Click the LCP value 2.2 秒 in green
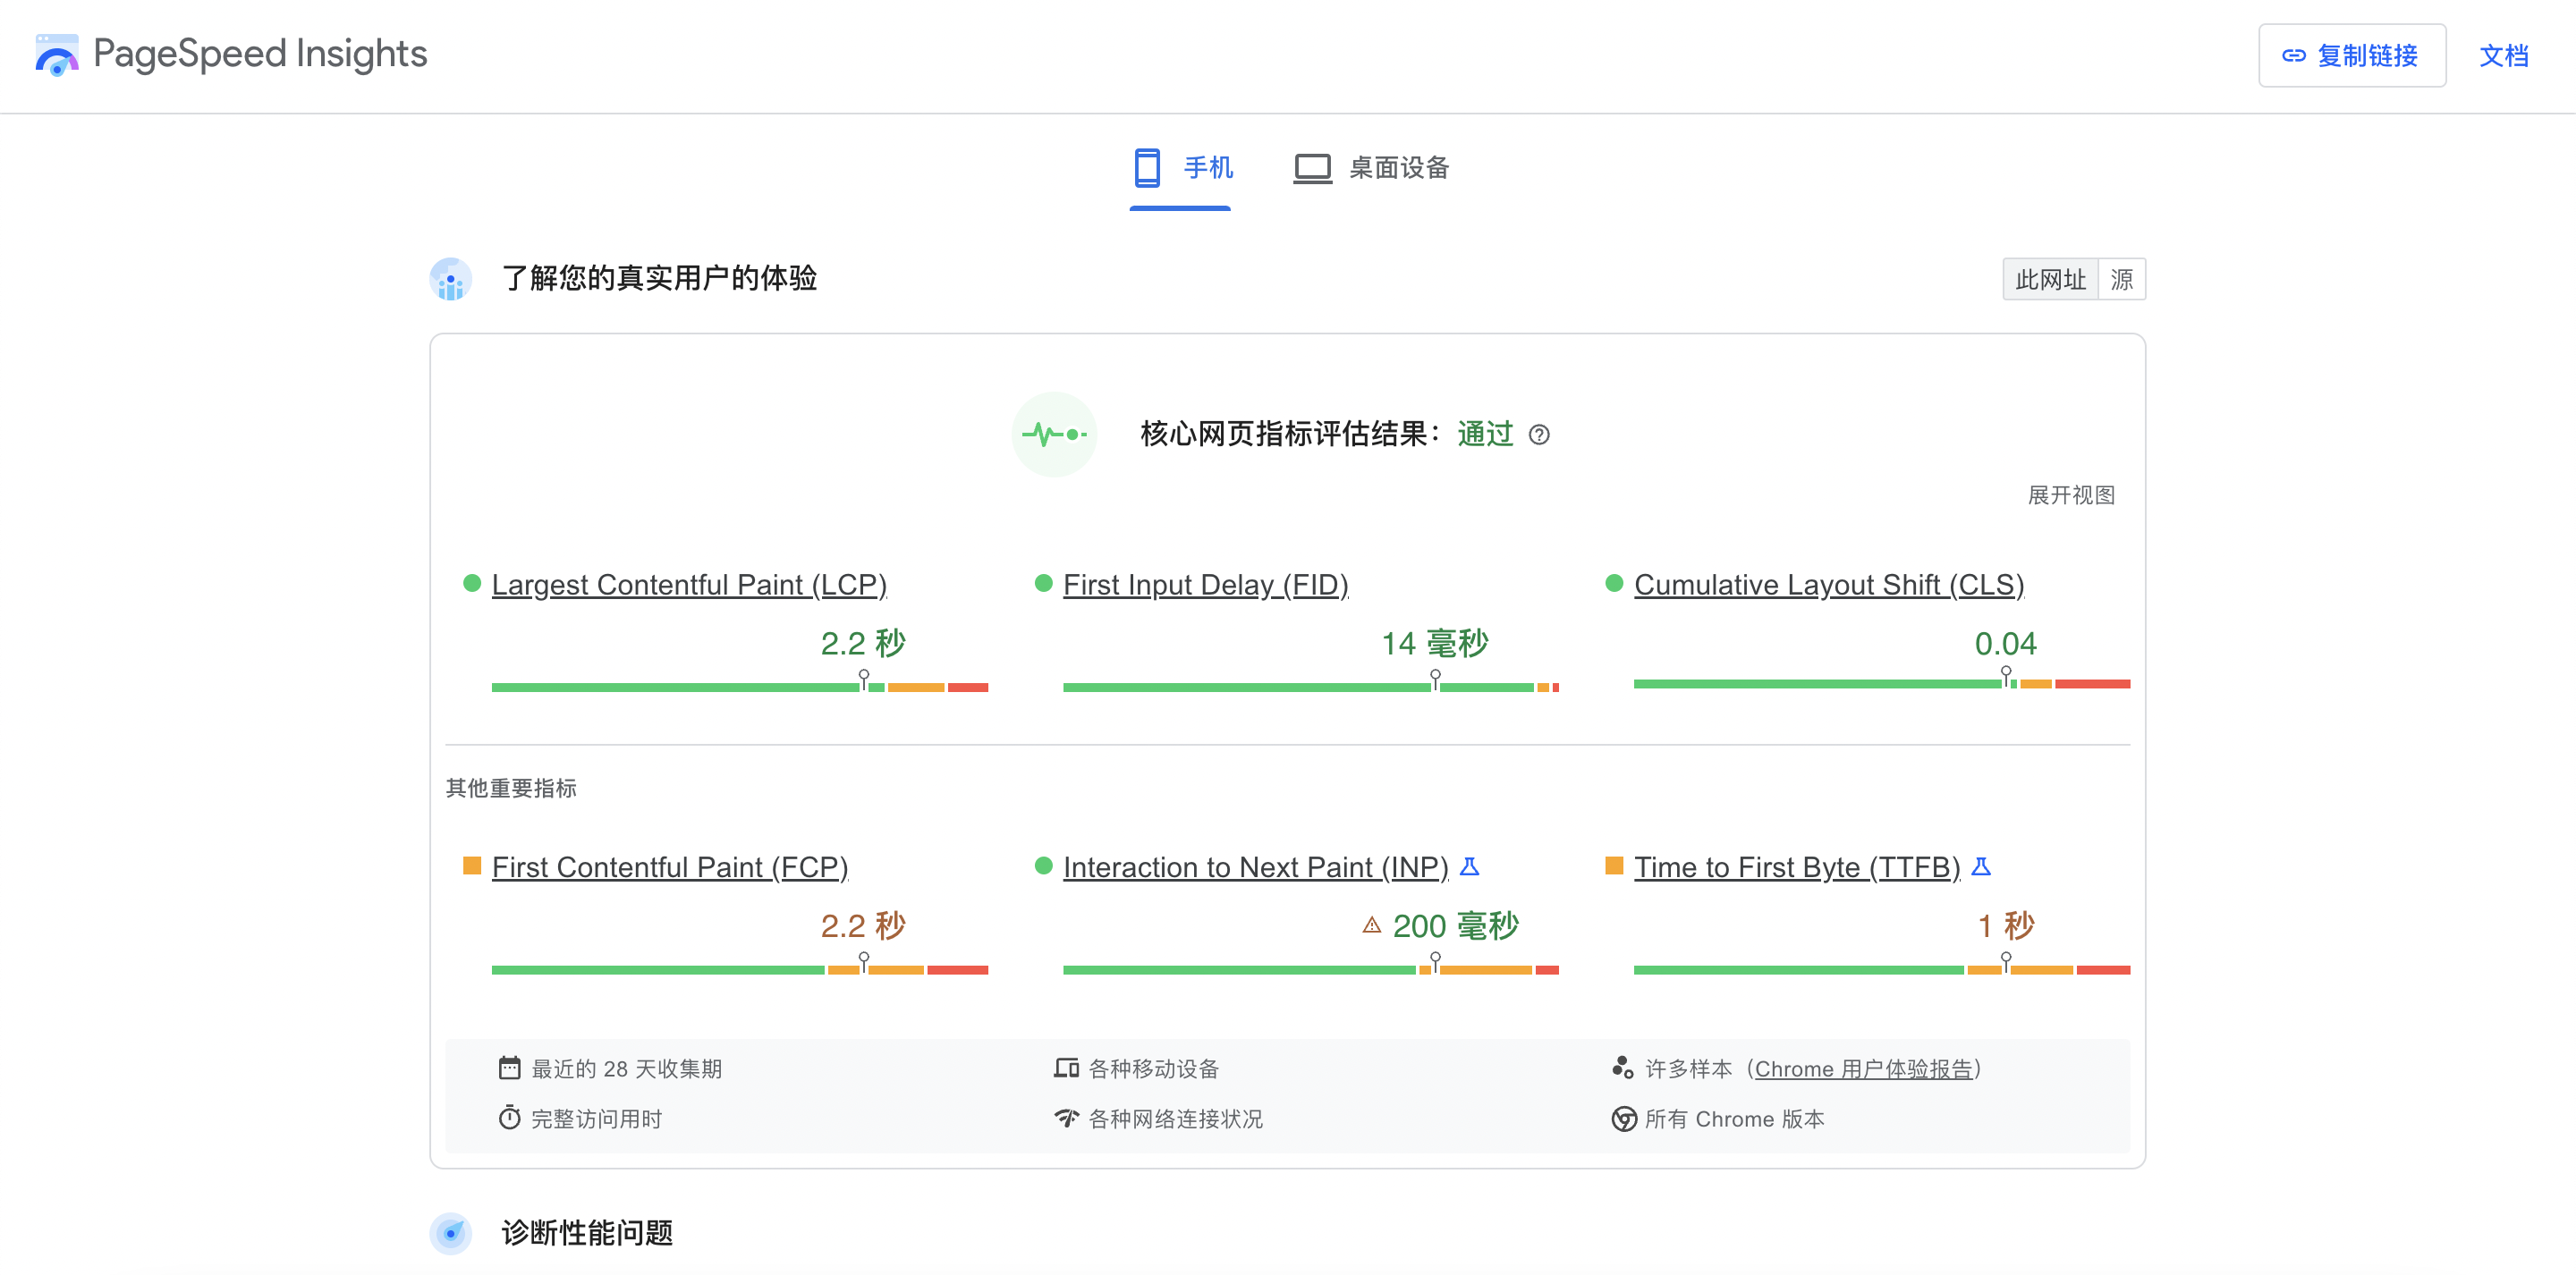 click(863, 643)
